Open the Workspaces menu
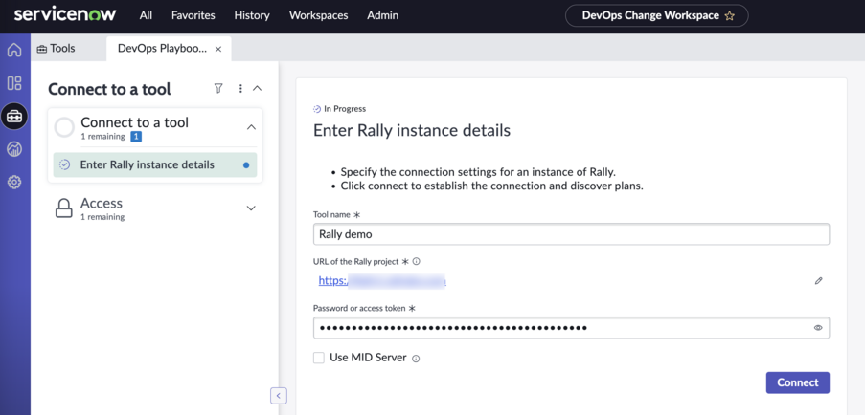The image size is (865, 415). point(318,15)
